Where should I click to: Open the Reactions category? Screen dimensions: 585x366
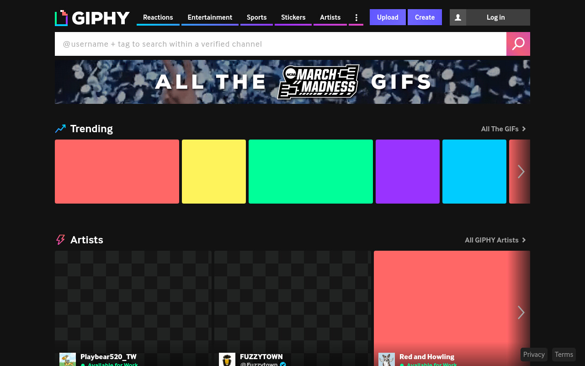158,17
